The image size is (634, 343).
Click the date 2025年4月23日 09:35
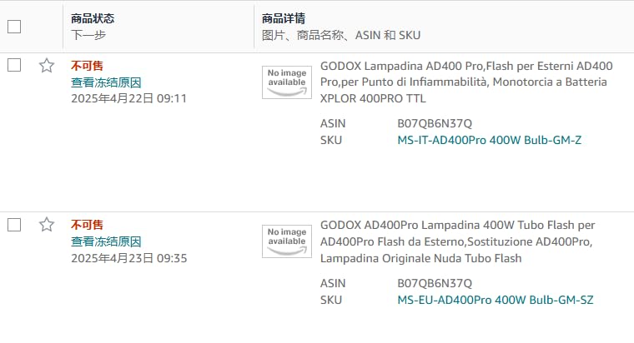click(129, 258)
